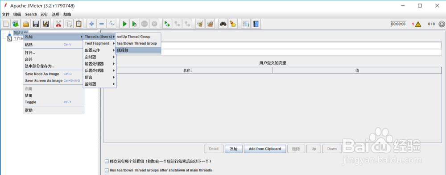Select 线程组 from the submenu
Screen dimensions: 446x175
[x=138, y=50]
